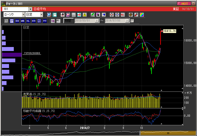Click the 期間 period button
Screen dimensions: 197x136
(68, 21)
